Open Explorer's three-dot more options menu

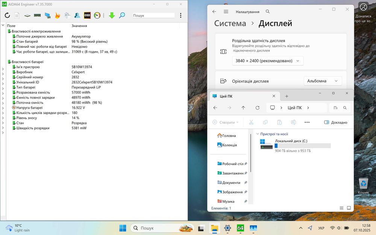pyautogui.click(x=307, y=122)
